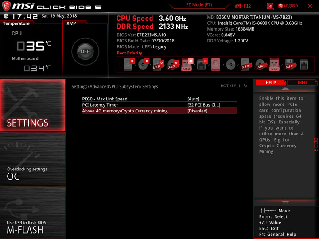Click the globe icon beside English
This screenshot has width=319, height=239.
(280, 6)
